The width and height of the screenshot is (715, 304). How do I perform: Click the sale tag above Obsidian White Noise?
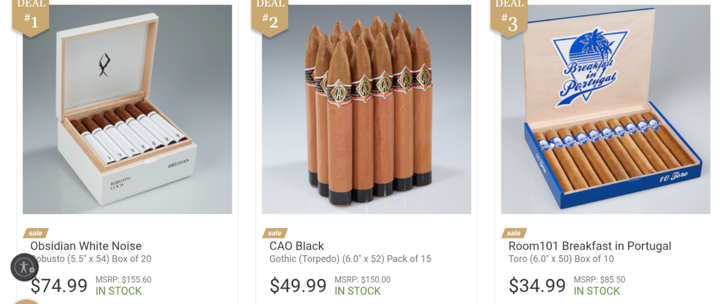[x=36, y=233]
